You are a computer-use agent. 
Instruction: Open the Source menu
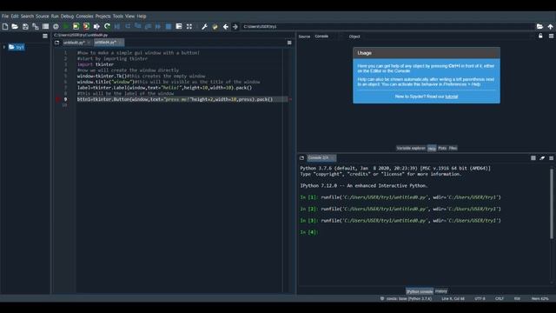click(x=43, y=17)
